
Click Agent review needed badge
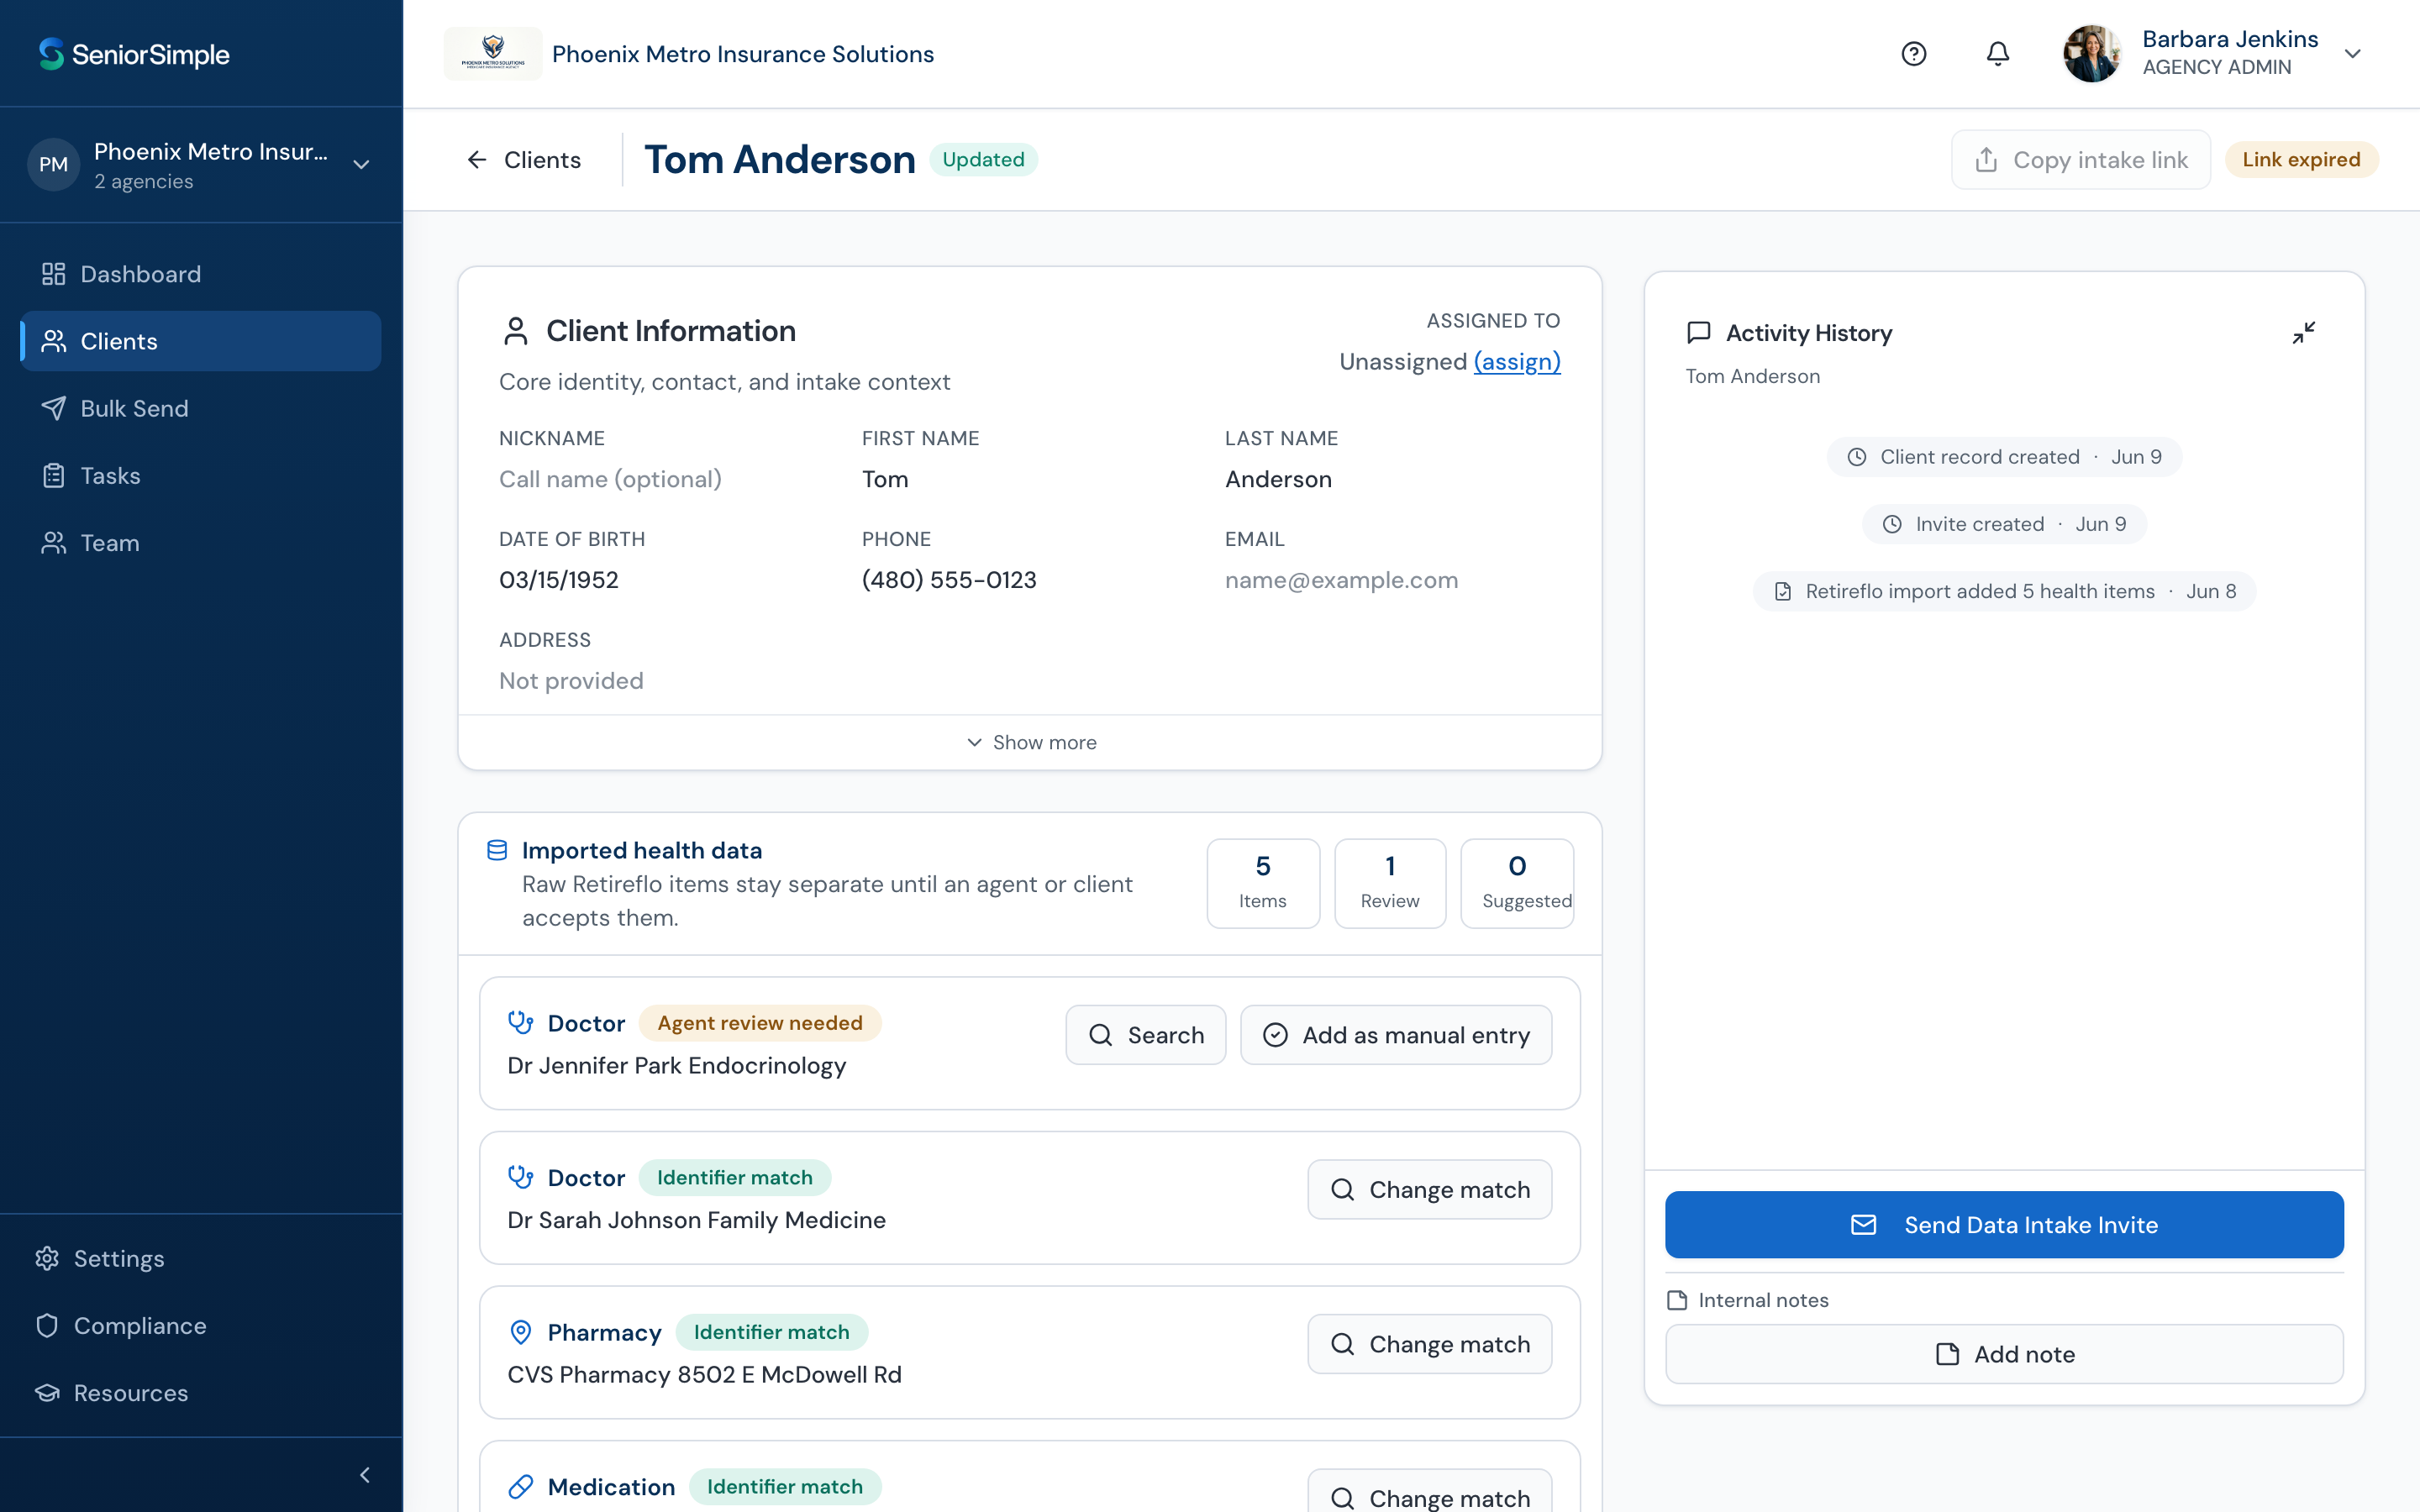point(760,1023)
